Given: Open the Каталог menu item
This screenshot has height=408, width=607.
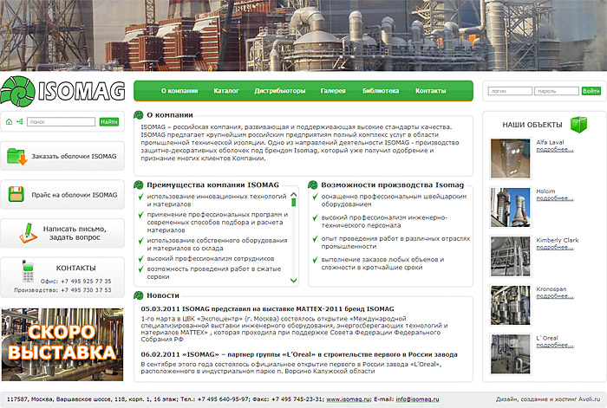Looking at the screenshot, I should click(x=226, y=91).
